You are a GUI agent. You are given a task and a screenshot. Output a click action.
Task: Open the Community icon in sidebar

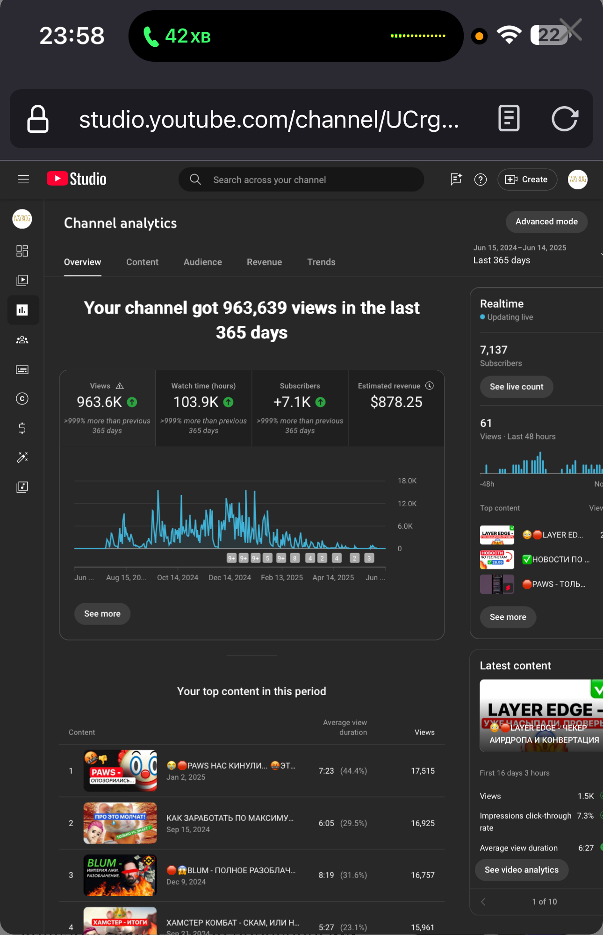(22, 340)
